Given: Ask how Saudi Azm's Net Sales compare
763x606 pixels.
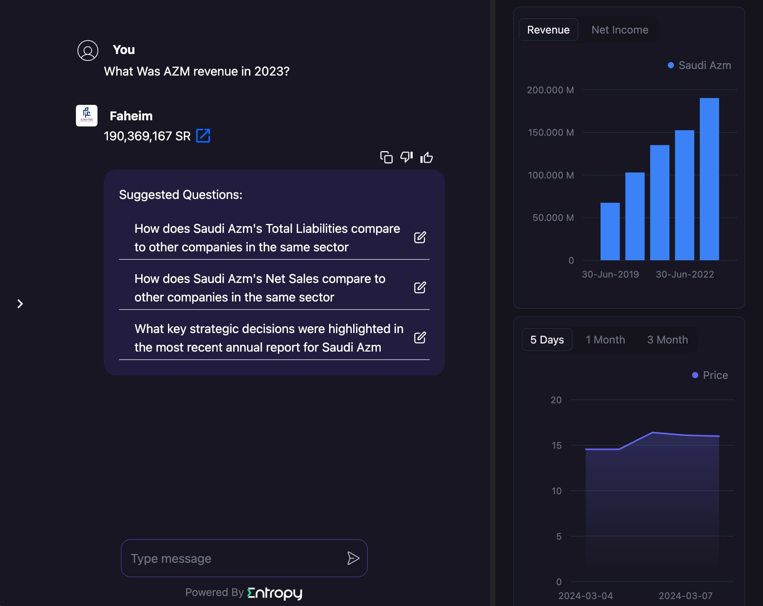Looking at the screenshot, I should 260,288.
